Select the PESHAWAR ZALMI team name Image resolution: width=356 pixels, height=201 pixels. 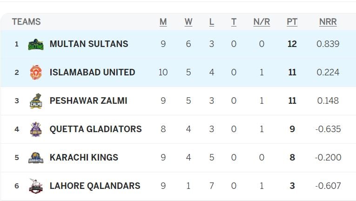pos(88,101)
